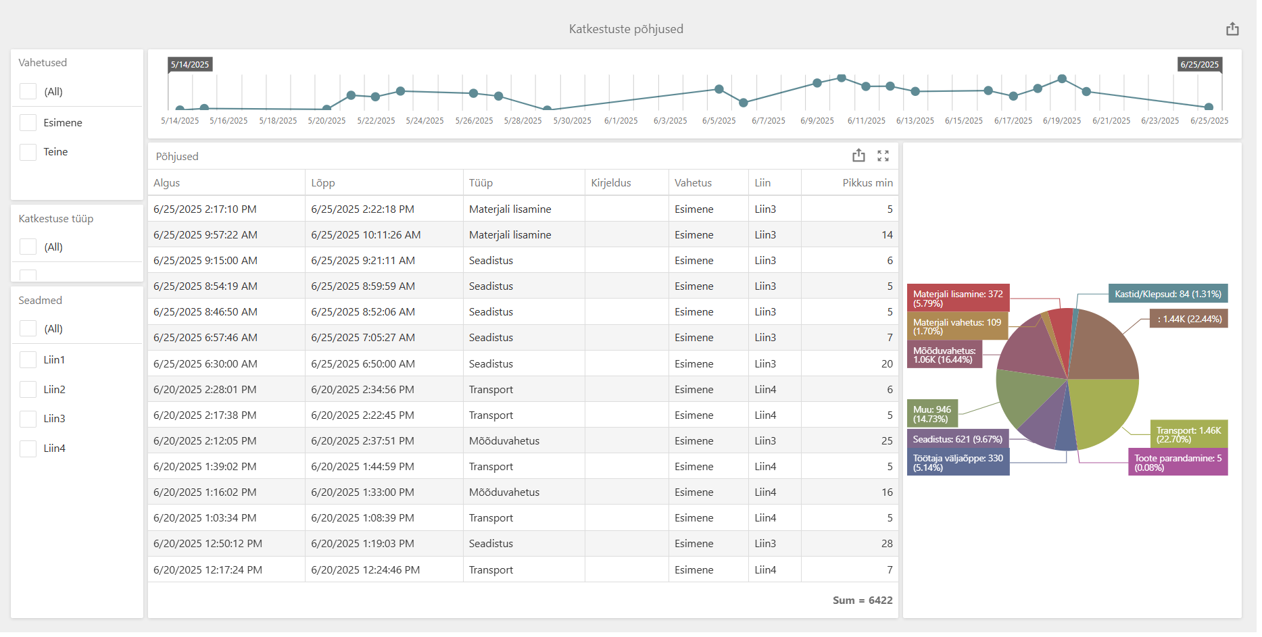Check the (All) box under Vahetused
The image size is (1262, 637).
click(28, 92)
